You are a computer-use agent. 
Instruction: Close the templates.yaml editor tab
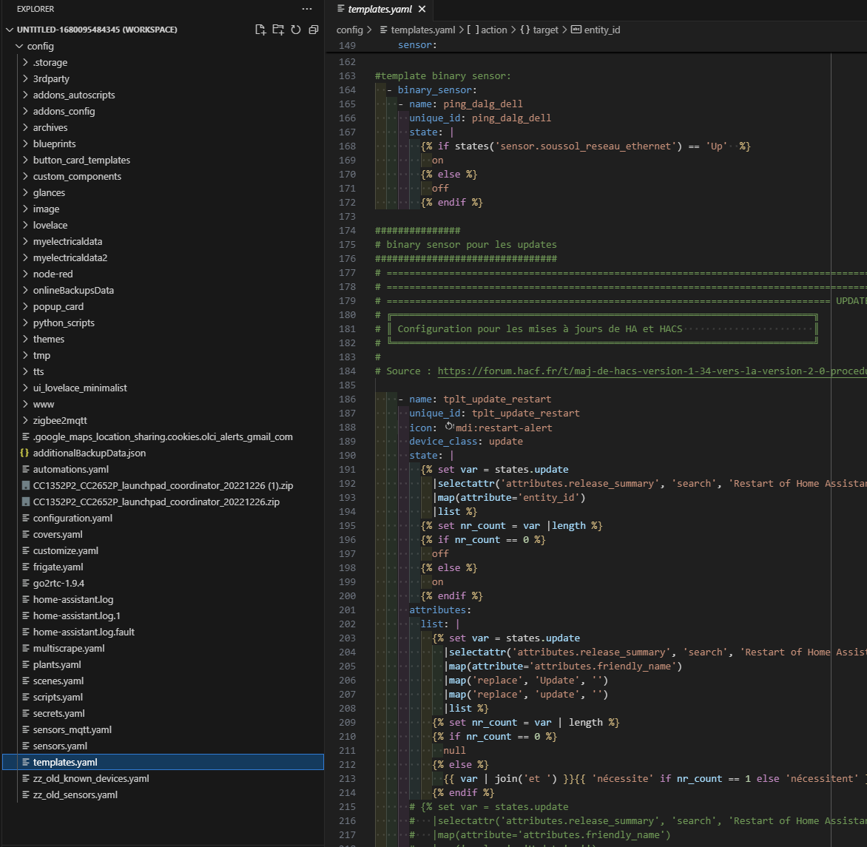(x=422, y=9)
